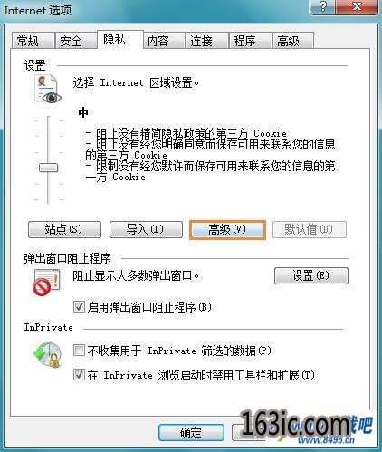This screenshot has width=382, height=452.
Task: Enable 不收集用于 InPrivate 筛选的数据 checkbox
Action: click(79, 351)
